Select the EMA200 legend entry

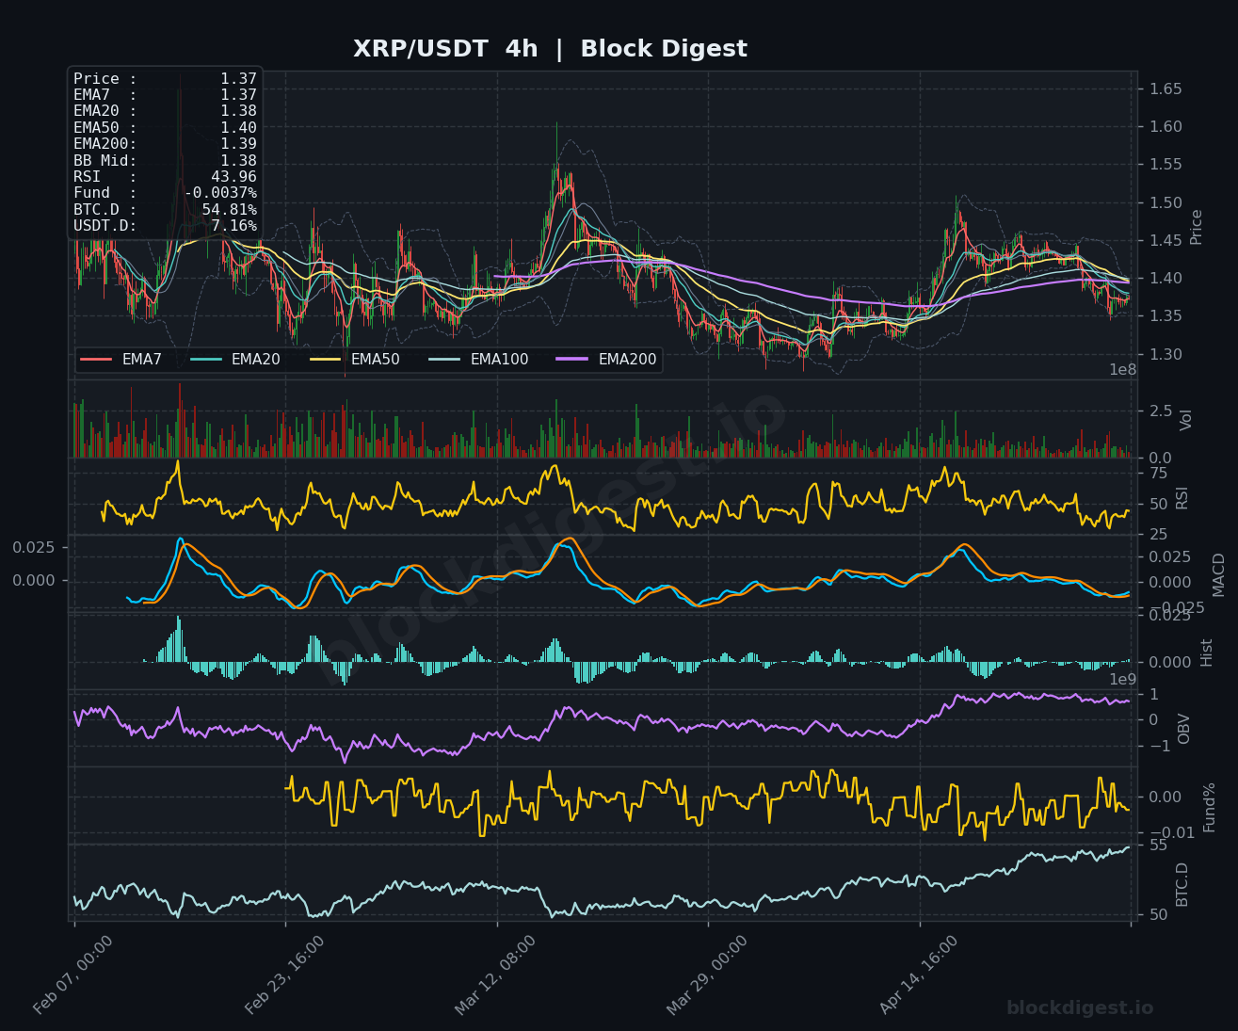pyautogui.click(x=606, y=360)
